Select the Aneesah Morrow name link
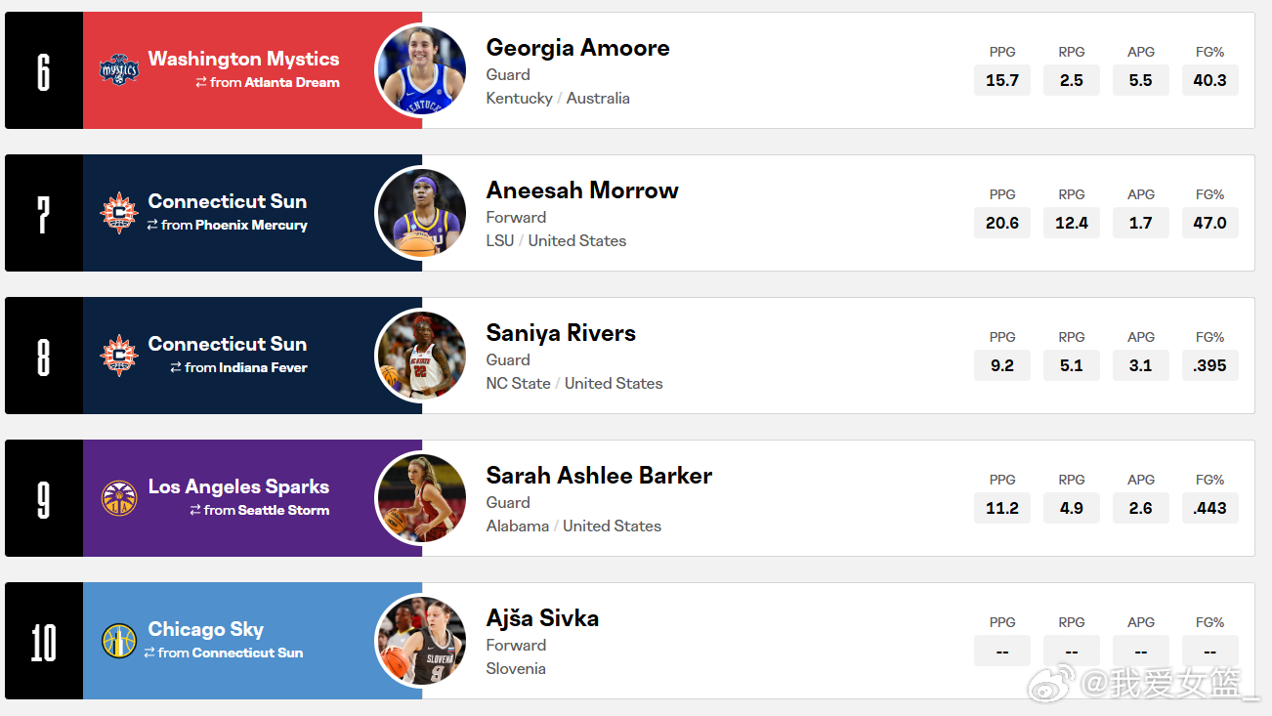The height and width of the screenshot is (716, 1272). 582,190
